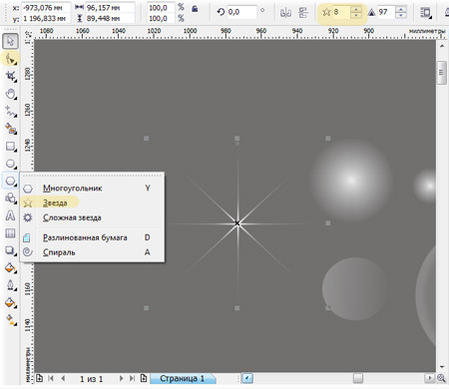
Task: Toggle the lock ratio padlock
Action: 195,9
